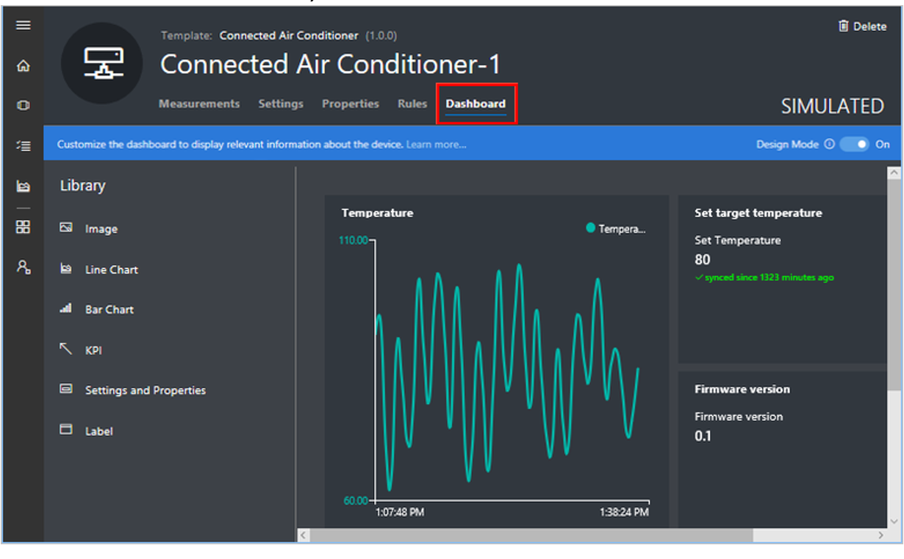Switch to the Measurements tab
The width and height of the screenshot is (904, 559).
[x=199, y=104]
